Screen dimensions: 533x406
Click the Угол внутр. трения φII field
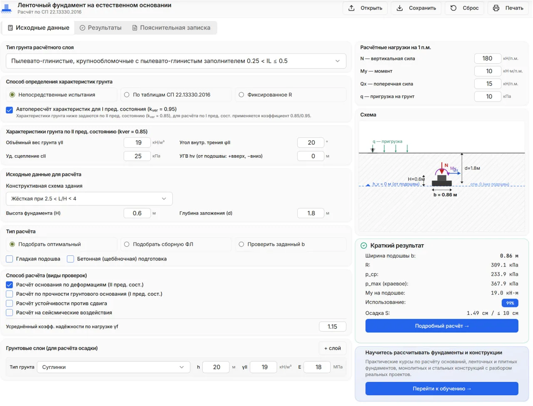(x=311, y=143)
